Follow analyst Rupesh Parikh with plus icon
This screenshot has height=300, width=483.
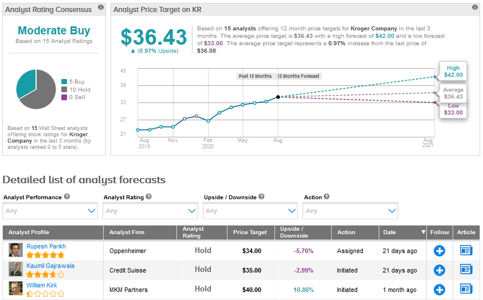pos(439,251)
